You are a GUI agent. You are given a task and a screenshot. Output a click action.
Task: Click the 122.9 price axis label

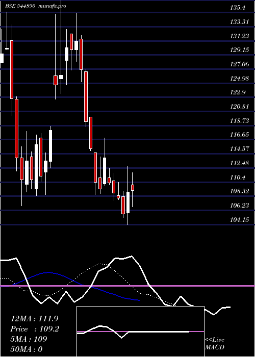click(x=238, y=92)
